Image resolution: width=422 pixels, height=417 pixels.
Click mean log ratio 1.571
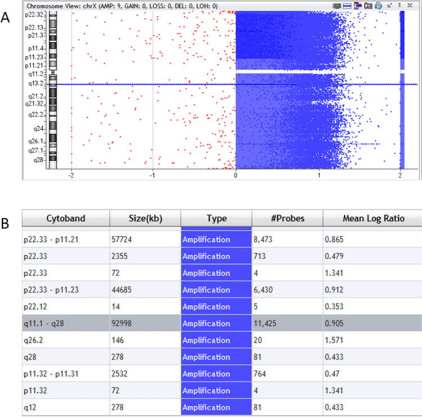pyautogui.click(x=334, y=340)
